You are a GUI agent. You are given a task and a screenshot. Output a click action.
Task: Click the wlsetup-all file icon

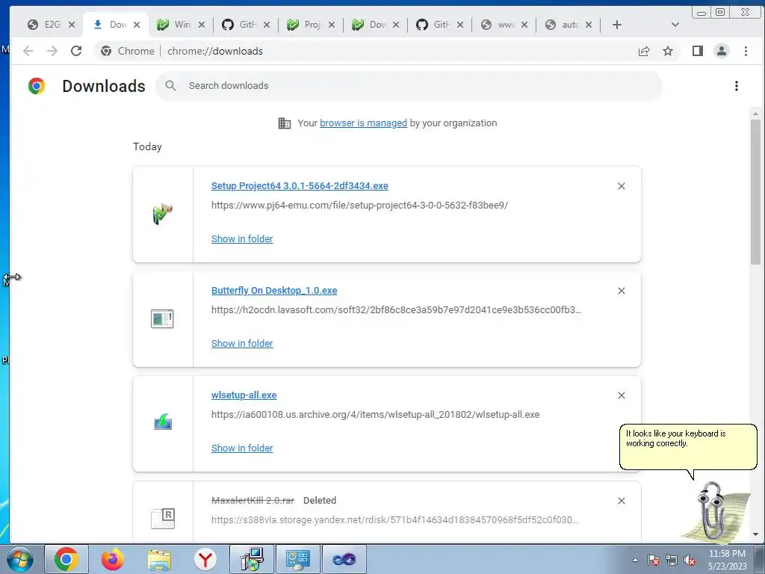point(162,422)
